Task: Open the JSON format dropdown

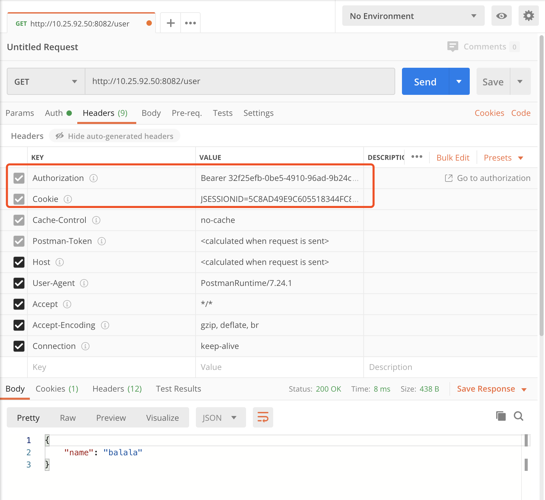Action: tap(221, 417)
